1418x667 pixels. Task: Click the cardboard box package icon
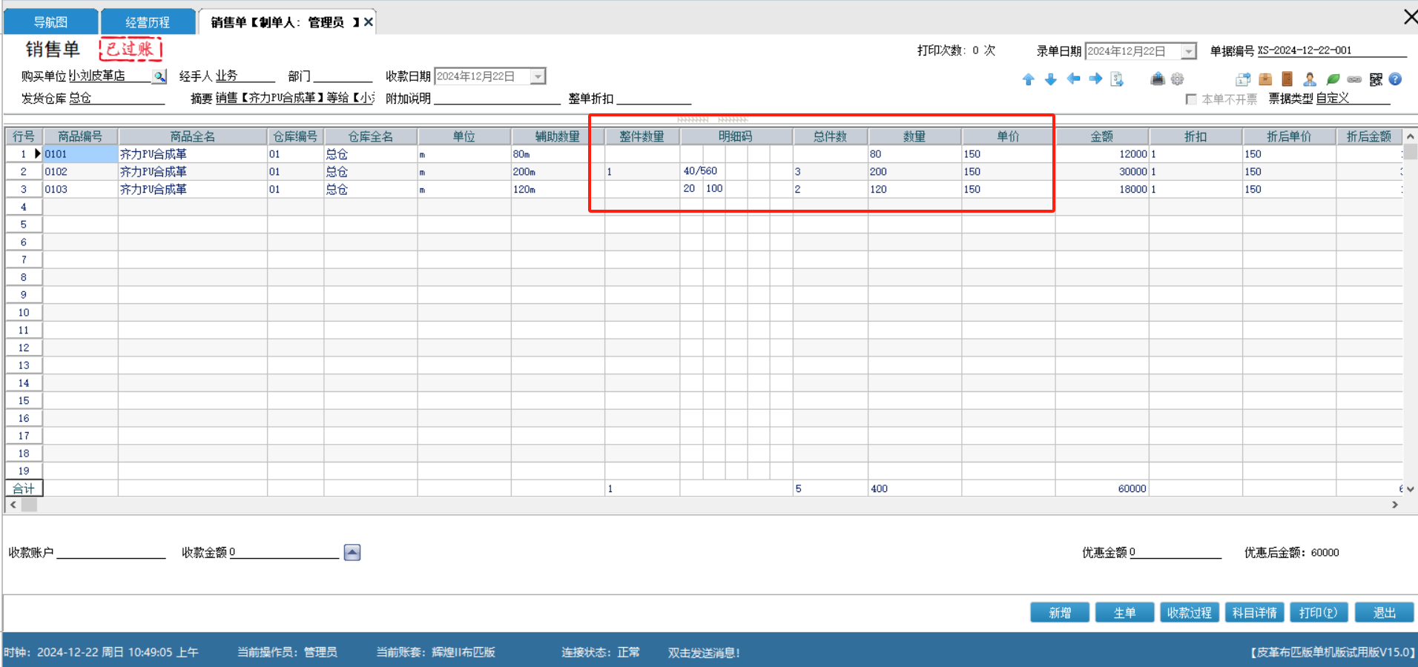coord(1265,79)
